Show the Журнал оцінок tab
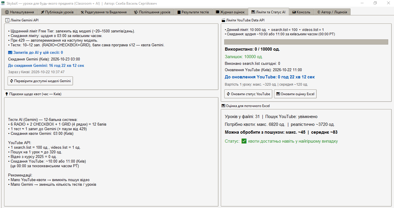Screen dimensions: 394x208 [230, 12]
